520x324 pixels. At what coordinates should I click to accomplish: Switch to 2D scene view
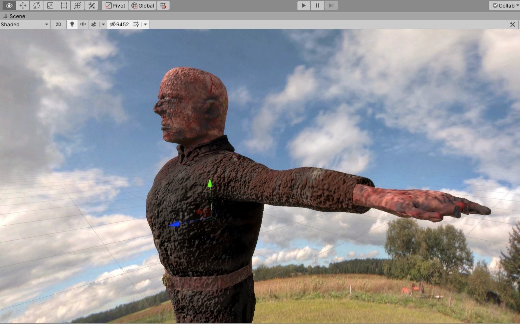pyautogui.click(x=58, y=24)
